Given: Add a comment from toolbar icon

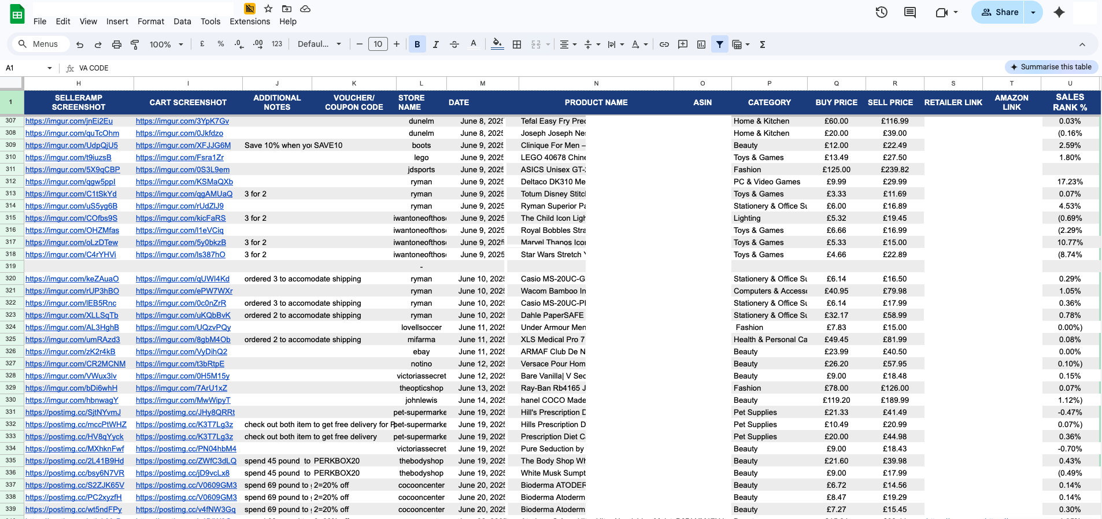Looking at the screenshot, I should 683,45.
